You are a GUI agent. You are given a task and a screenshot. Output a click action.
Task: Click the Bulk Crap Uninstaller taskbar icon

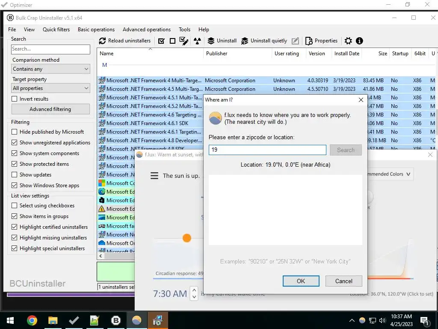[115, 320]
